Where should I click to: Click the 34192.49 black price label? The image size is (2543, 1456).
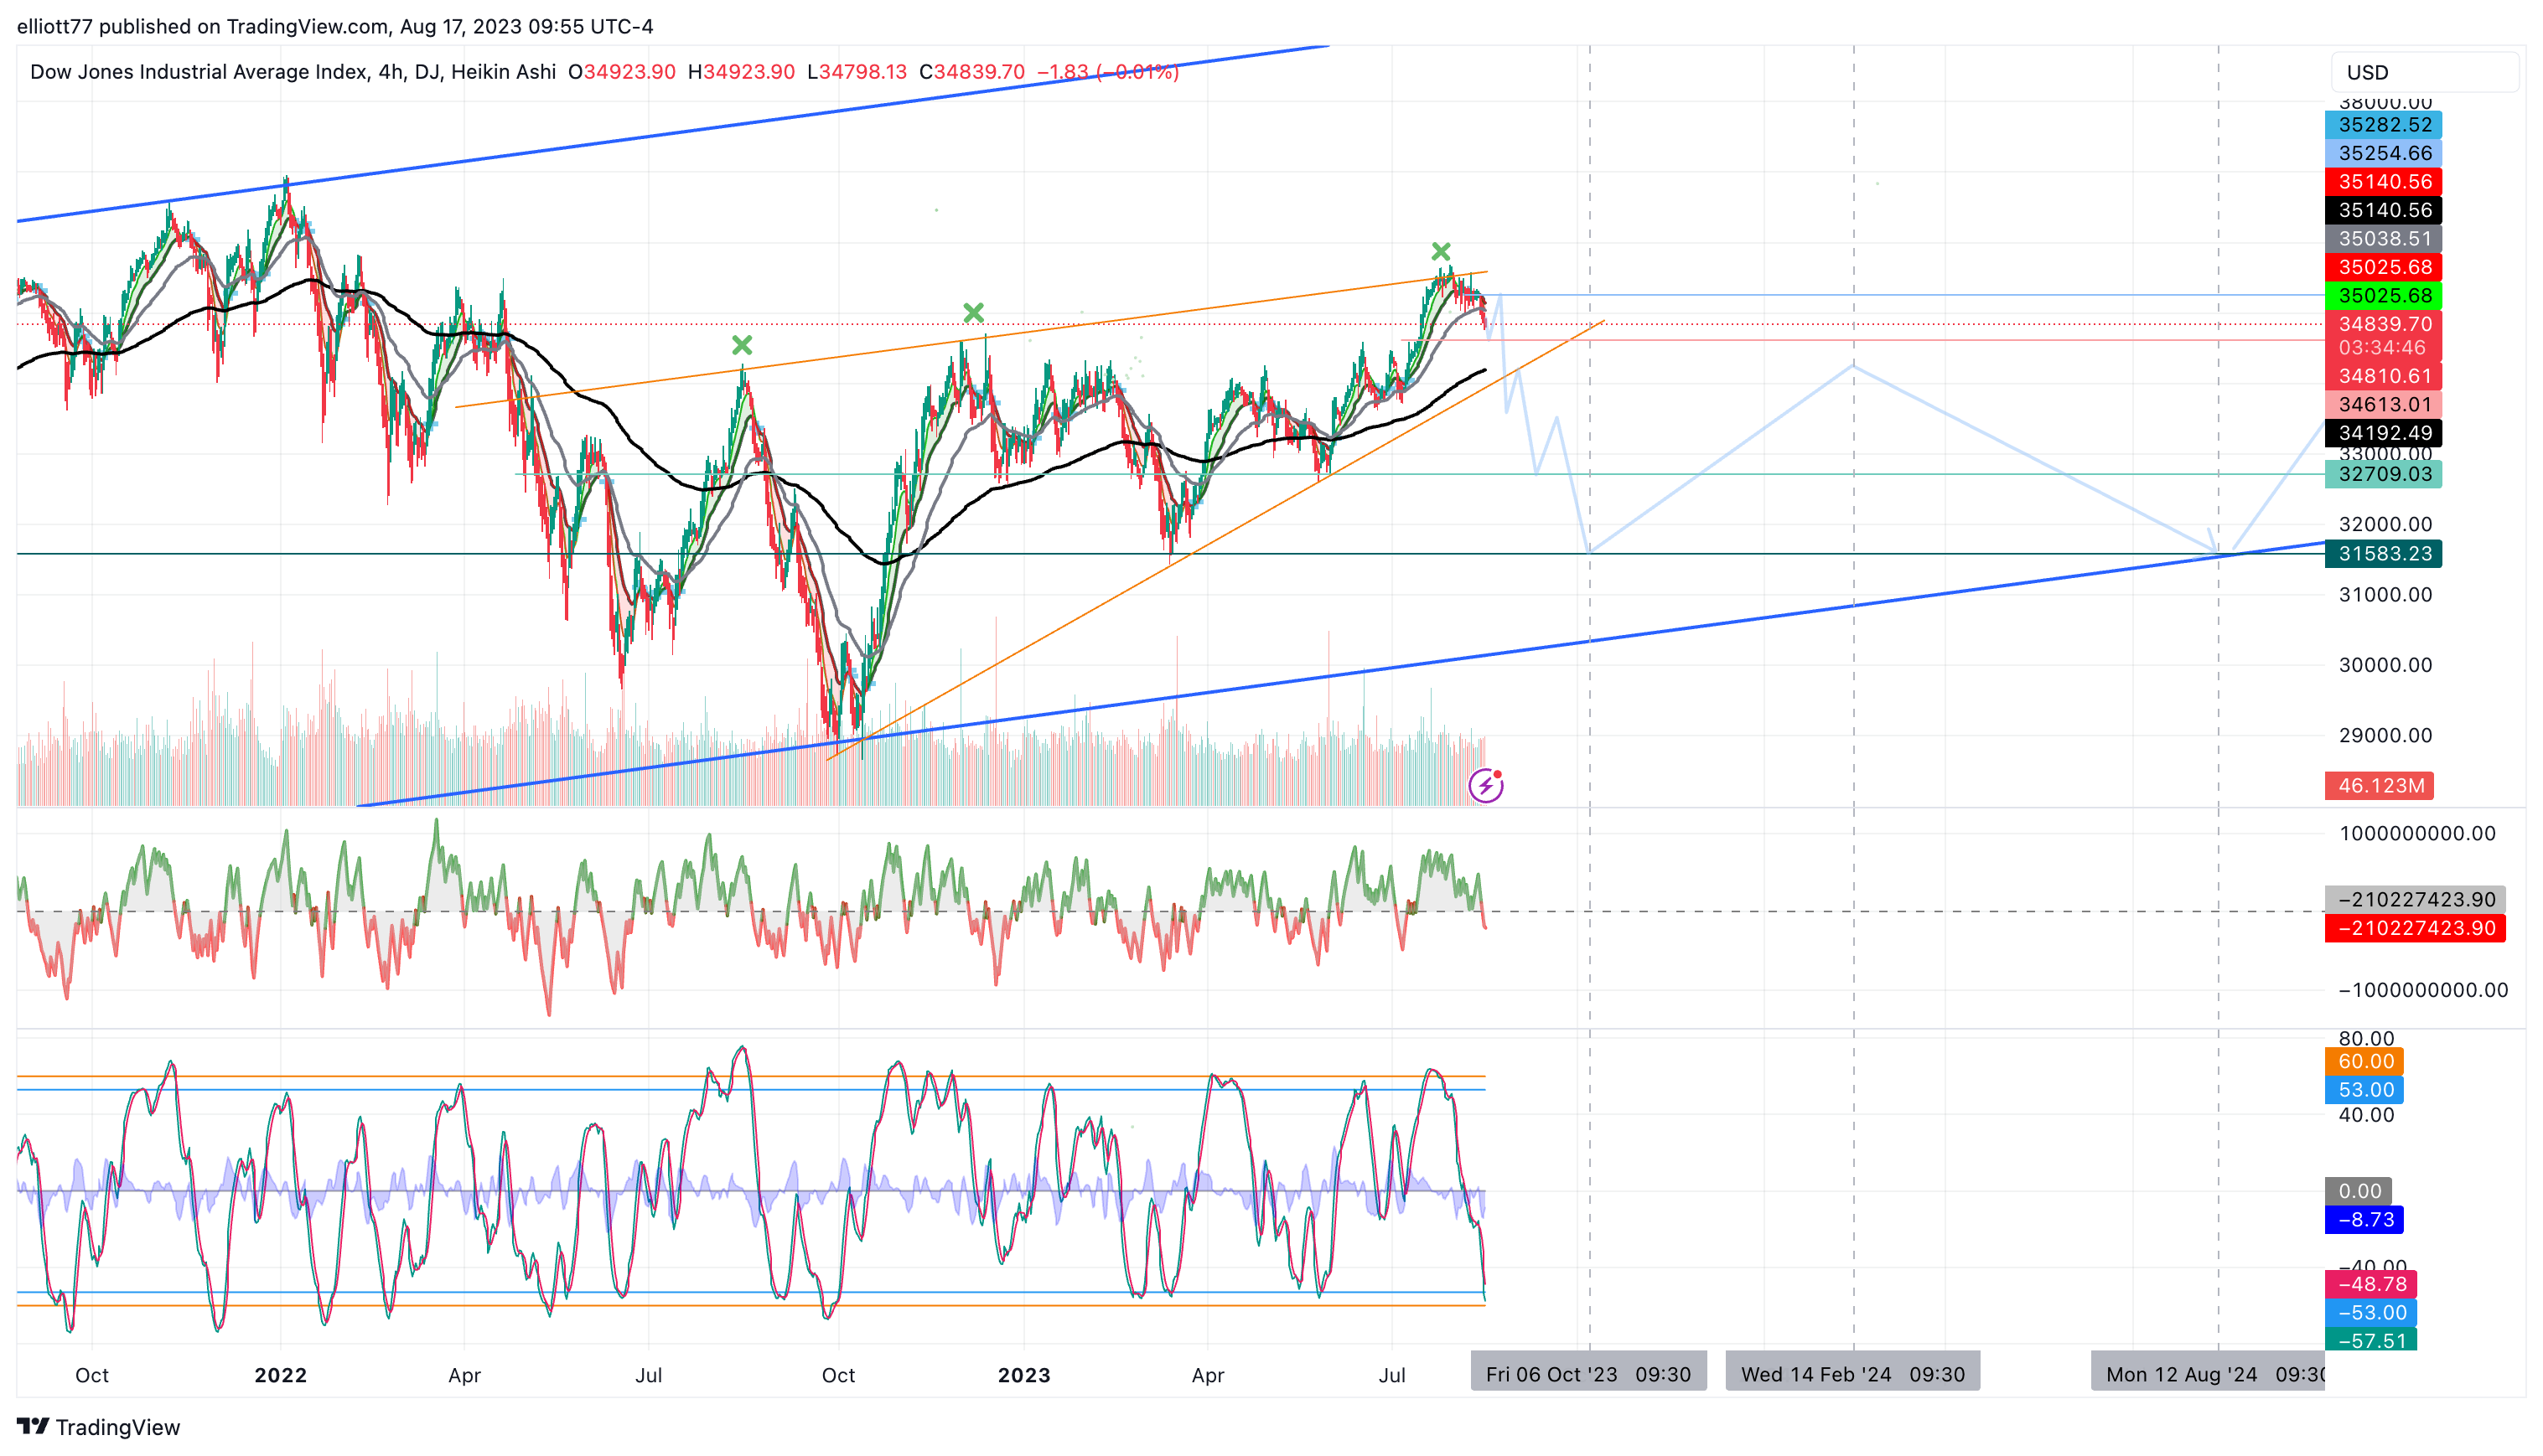point(2383,433)
